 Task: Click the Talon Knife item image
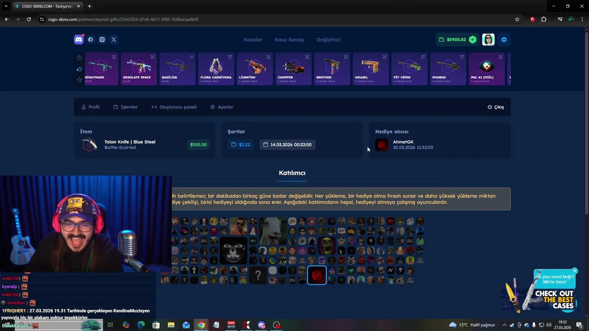tap(89, 145)
